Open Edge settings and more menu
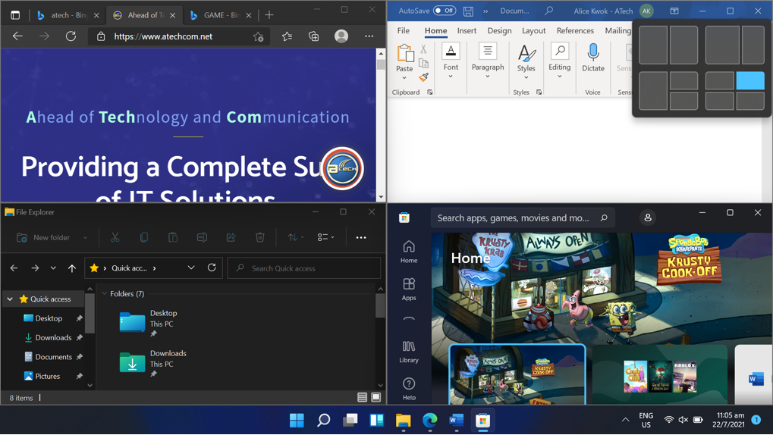Image resolution: width=773 pixels, height=435 pixels. point(369,36)
